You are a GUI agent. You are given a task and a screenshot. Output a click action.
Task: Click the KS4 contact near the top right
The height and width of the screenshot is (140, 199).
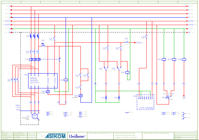147,37
